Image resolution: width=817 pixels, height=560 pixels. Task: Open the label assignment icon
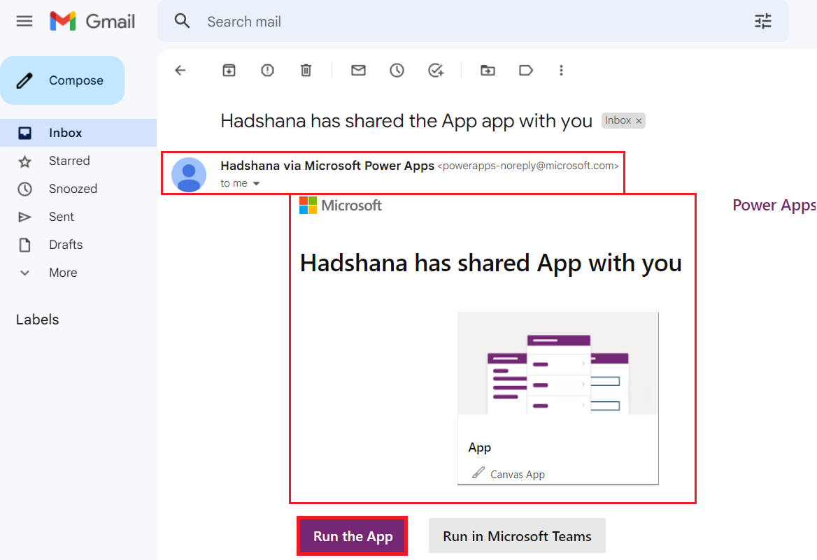coord(526,70)
